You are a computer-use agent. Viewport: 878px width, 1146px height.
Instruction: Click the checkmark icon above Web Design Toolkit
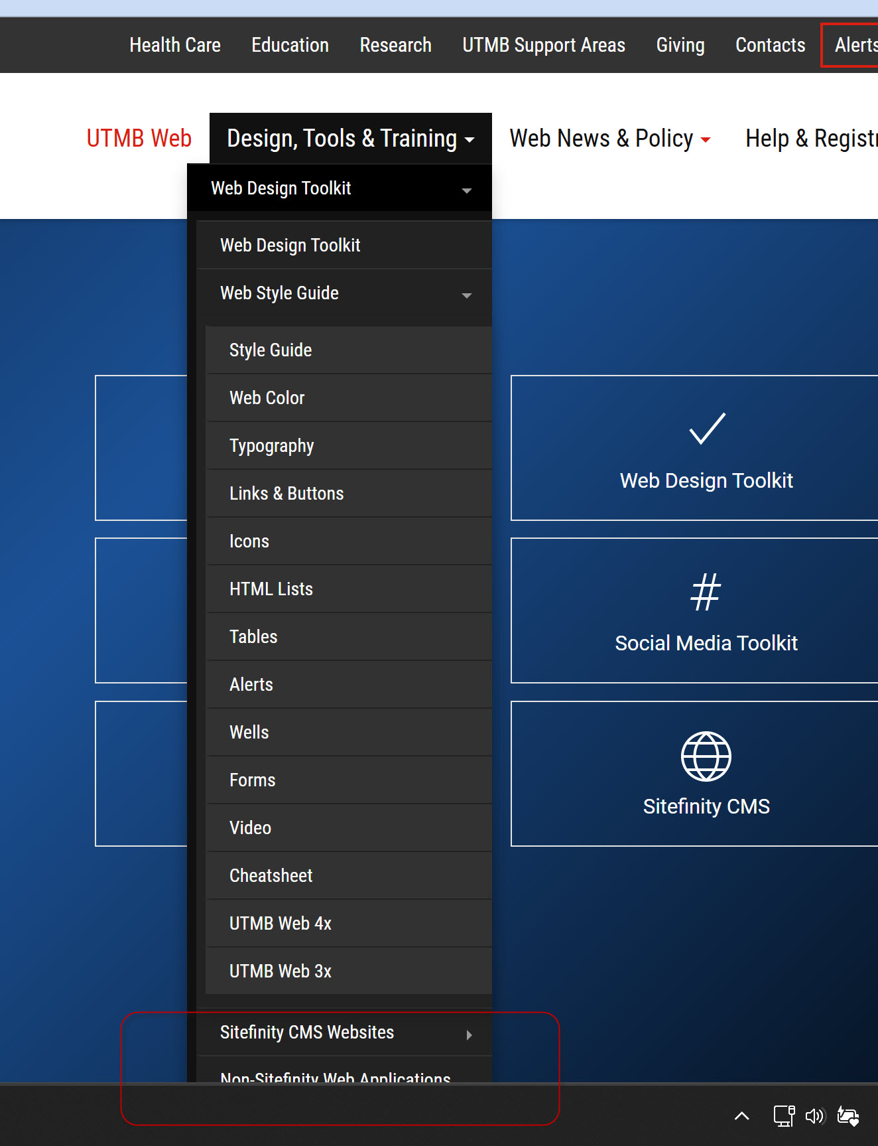pyautogui.click(x=707, y=429)
